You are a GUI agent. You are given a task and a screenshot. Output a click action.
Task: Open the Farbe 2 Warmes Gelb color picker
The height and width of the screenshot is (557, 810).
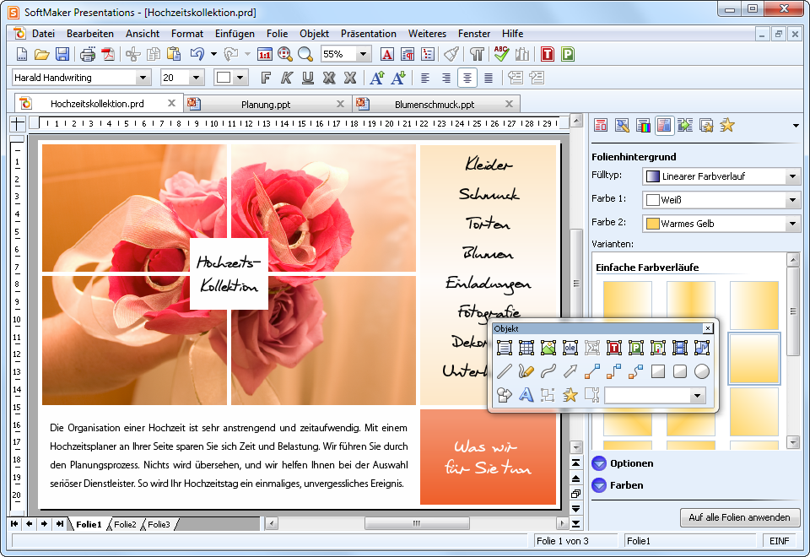click(721, 224)
